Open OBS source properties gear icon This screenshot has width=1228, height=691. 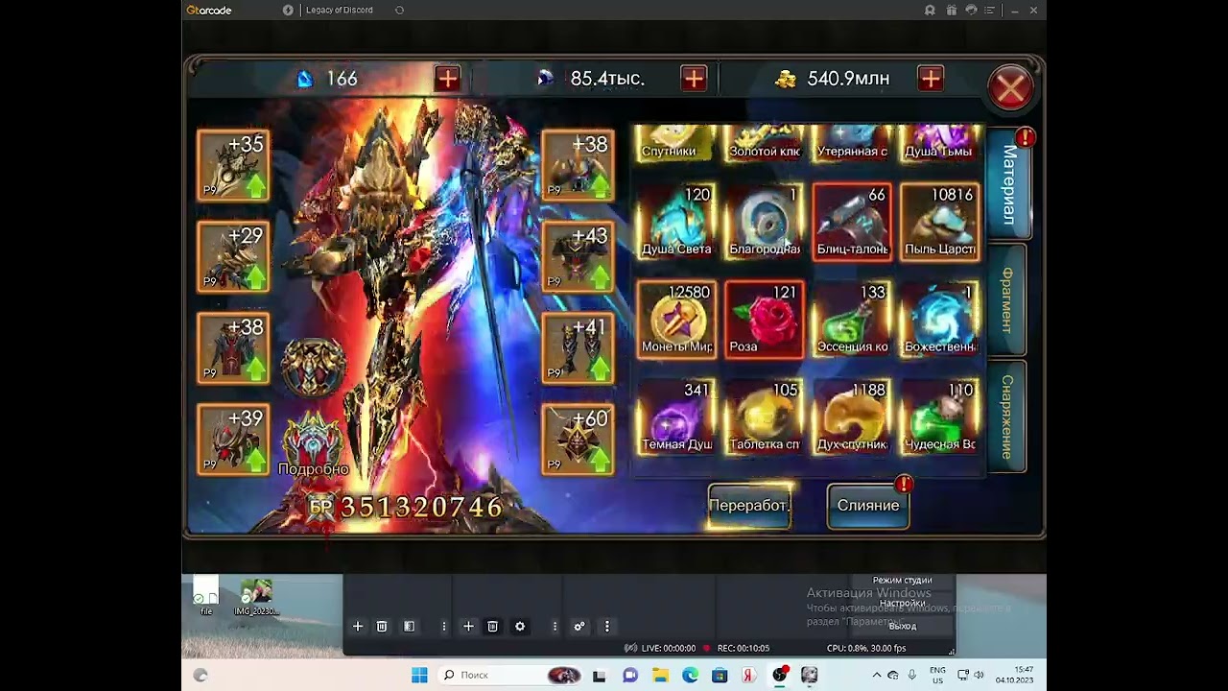click(x=520, y=627)
